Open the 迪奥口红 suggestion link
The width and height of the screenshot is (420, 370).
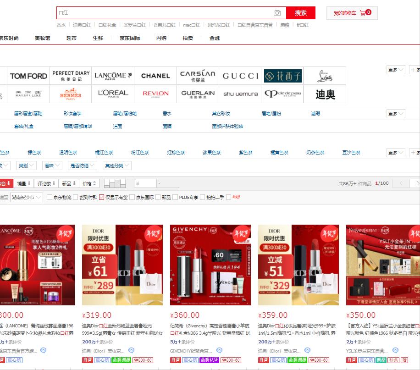82,25
